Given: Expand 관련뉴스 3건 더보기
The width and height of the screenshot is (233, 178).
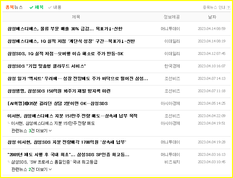Looking at the screenshot, I should point(32,131).
